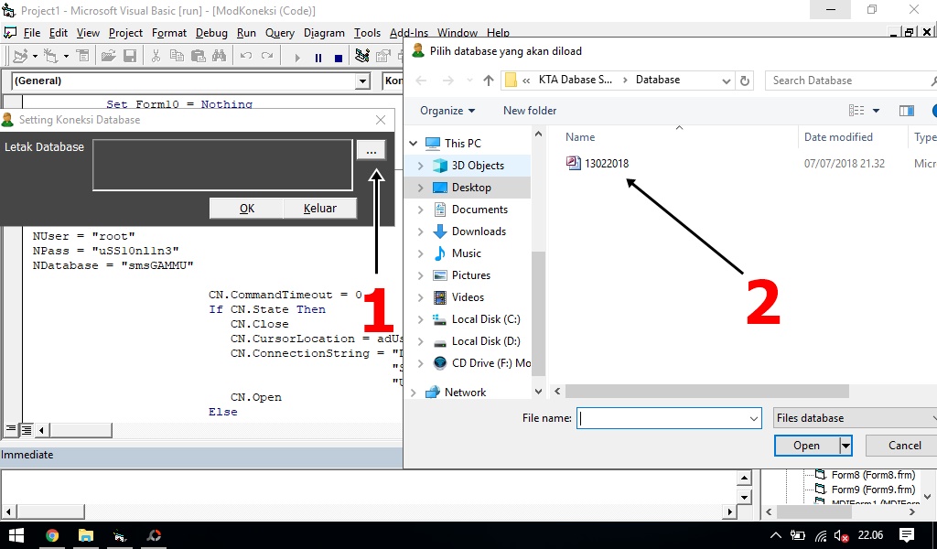
Task: Expand the Network tree node
Action: [413, 393]
